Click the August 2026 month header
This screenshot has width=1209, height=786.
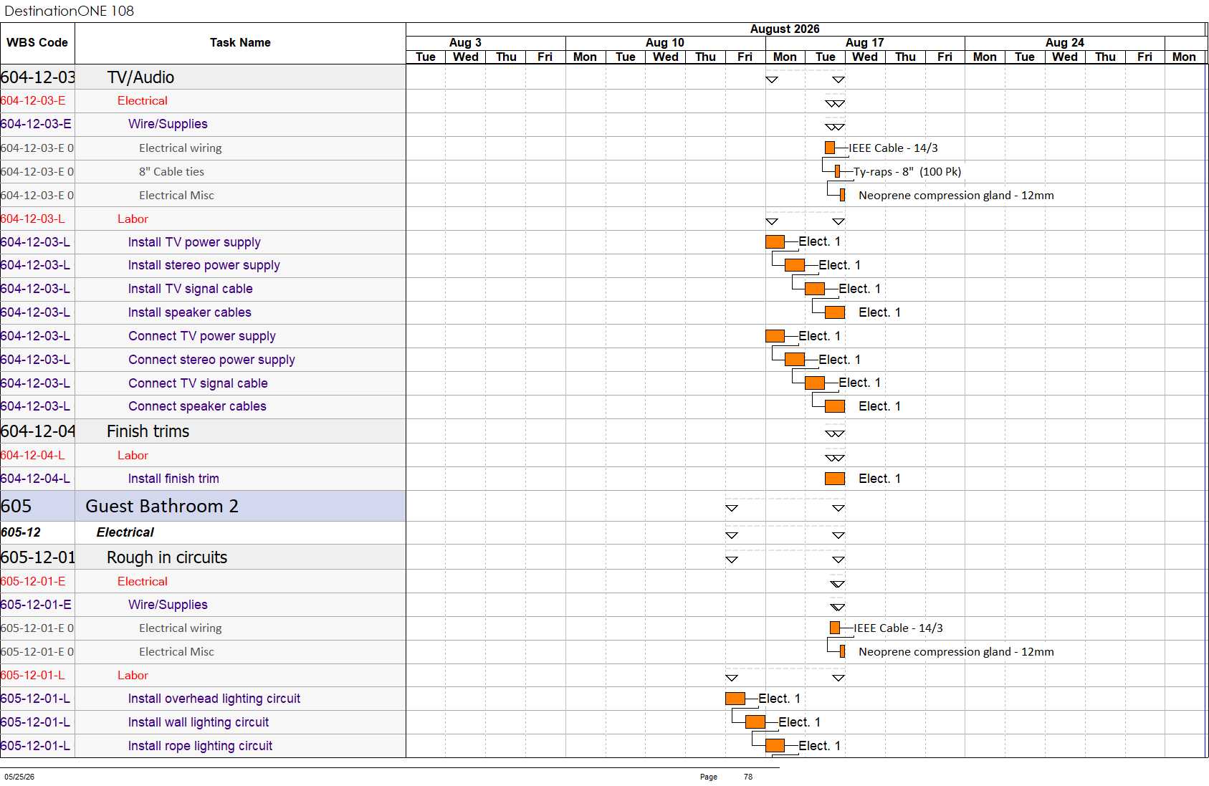click(785, 29)
